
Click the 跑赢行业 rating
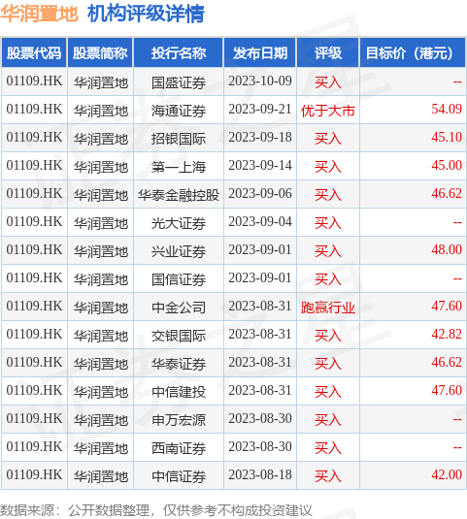[328, 308]
